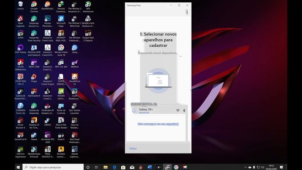Launch The Witcher 3 Wild Hunt shortcut

point(75,21)
